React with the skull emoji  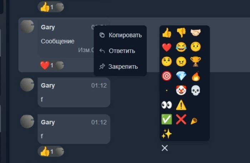[196, 90]
